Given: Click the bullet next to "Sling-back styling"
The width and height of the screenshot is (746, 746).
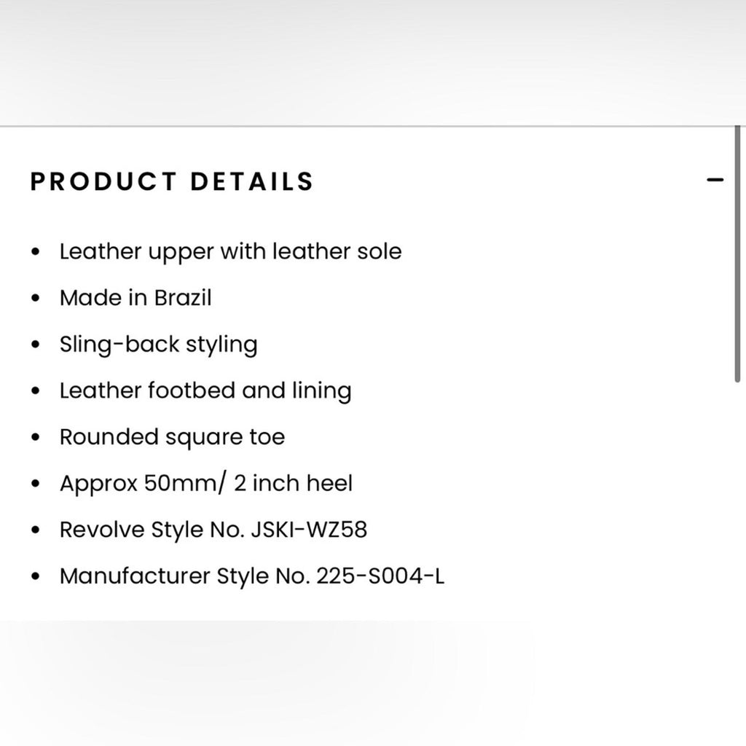Looking at the screenshot, I should [35, 345].
